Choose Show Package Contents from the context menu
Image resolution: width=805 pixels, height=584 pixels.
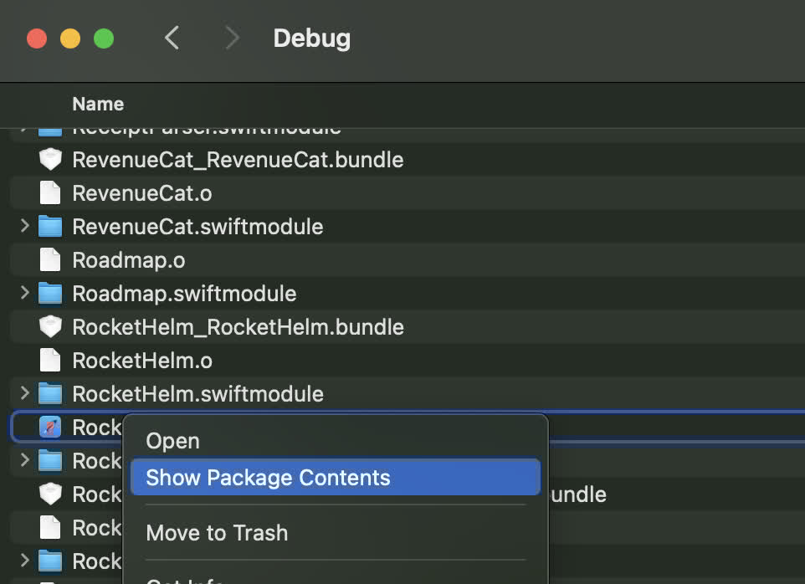pos(268,477)
